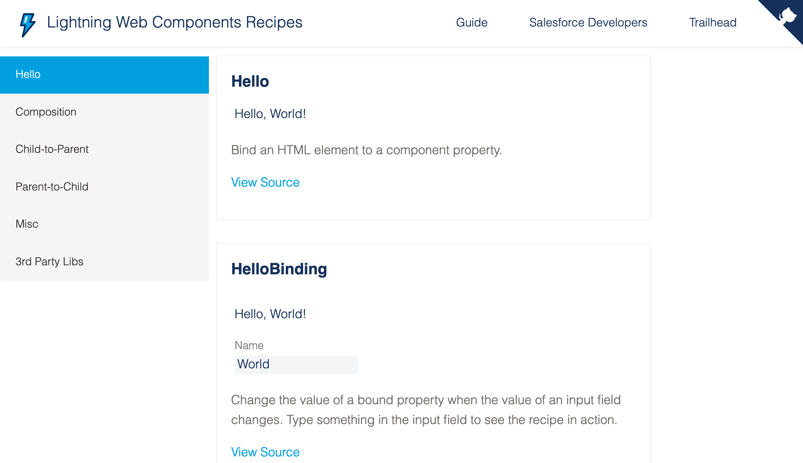
Task: Navigate to Child-to-Parent recipes
Action: pyautogui.click(x=52, y=149)
